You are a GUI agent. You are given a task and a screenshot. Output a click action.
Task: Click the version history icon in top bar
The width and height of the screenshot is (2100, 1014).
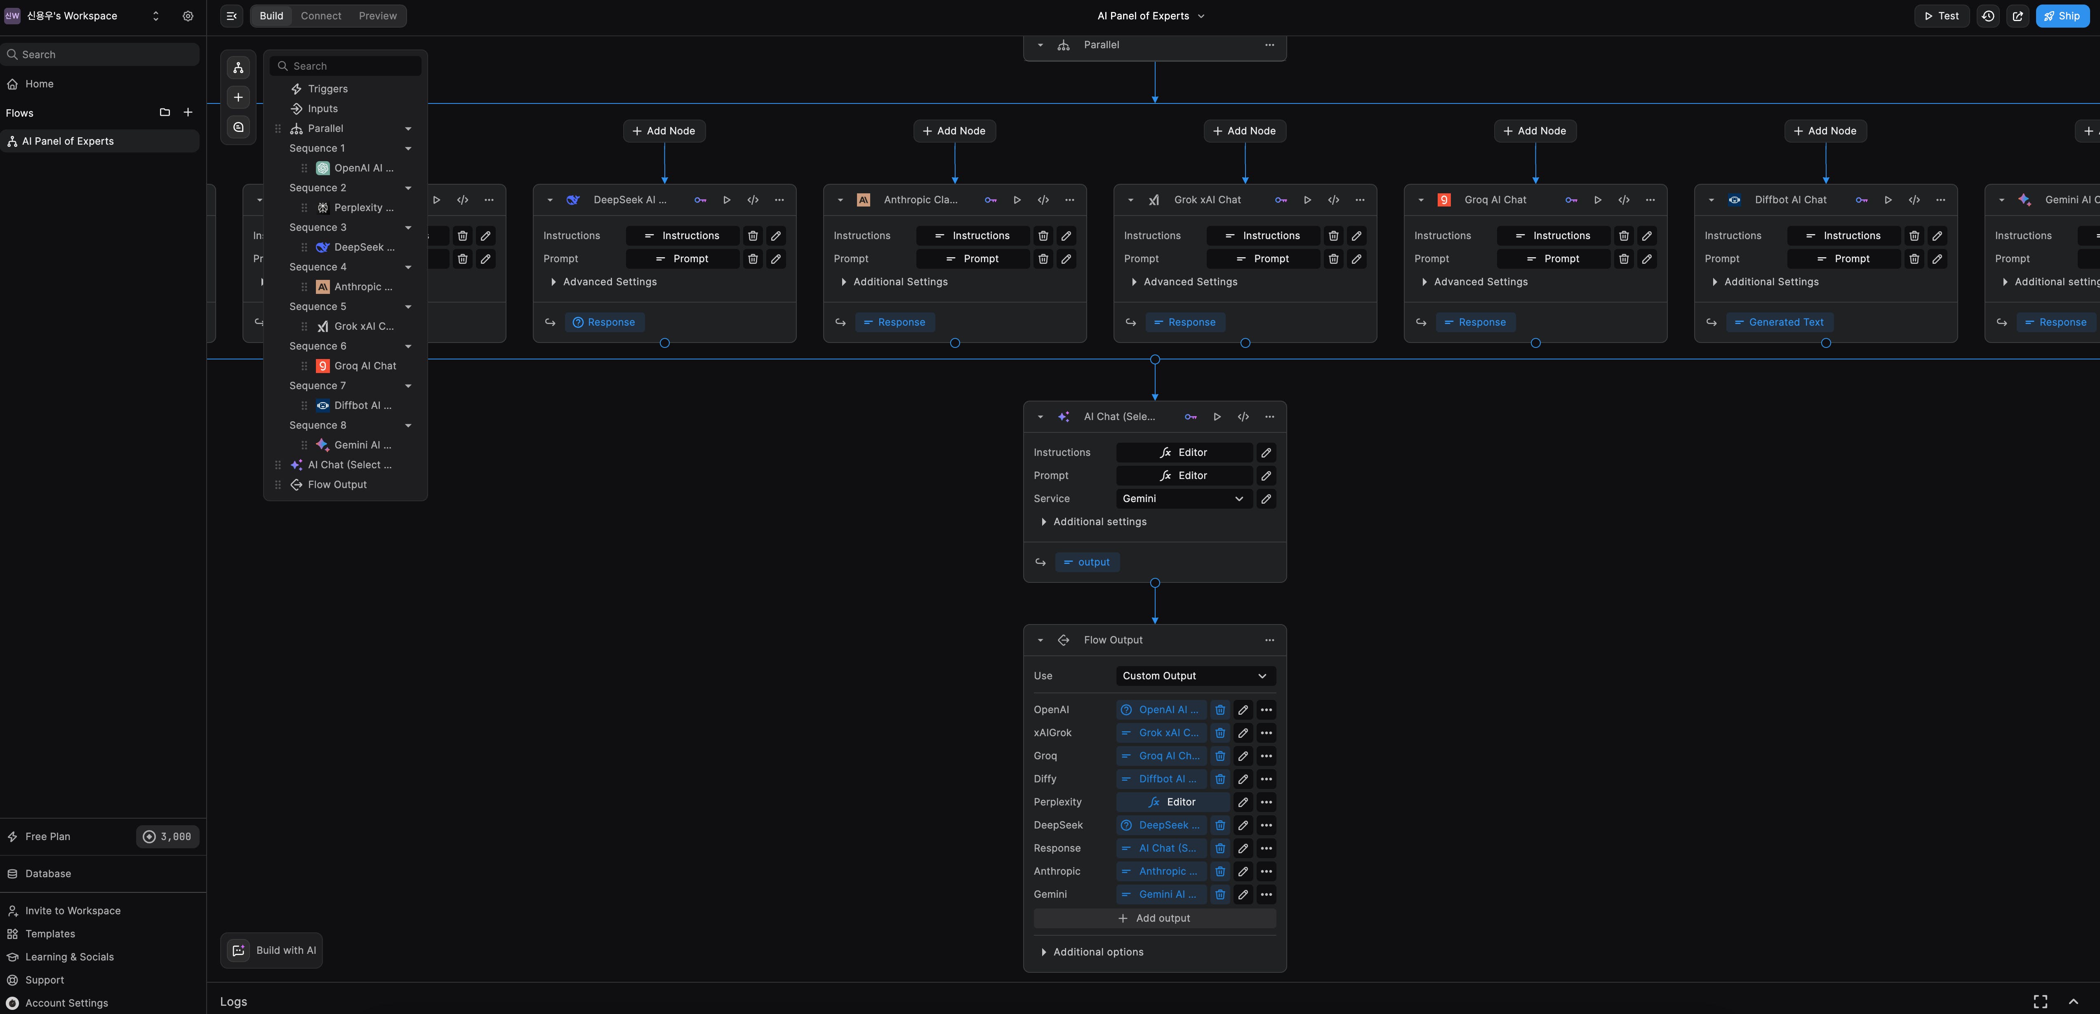1987,16
